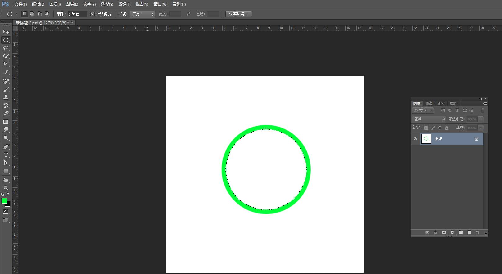This screenshot has width=502, height=274.
Task: Select the Brush tool
Action: (6, 89)
